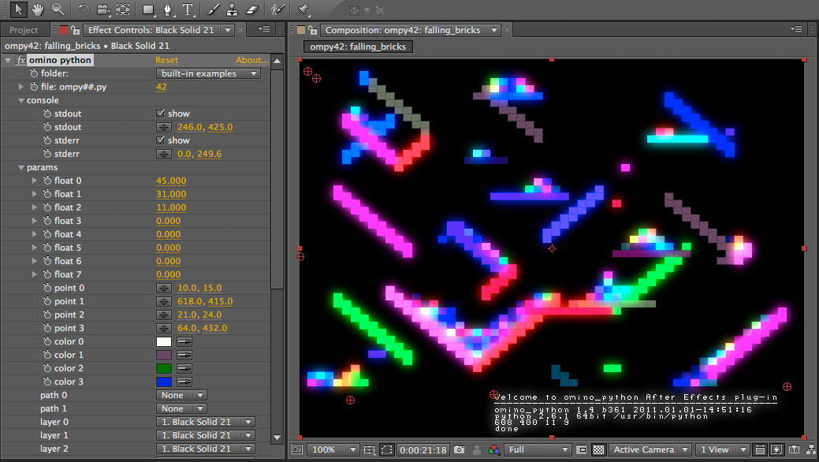Viewport: 819px width, 462px height.
Task: Select the Puppet Pin tool
Action: click(x=303, y=9)
